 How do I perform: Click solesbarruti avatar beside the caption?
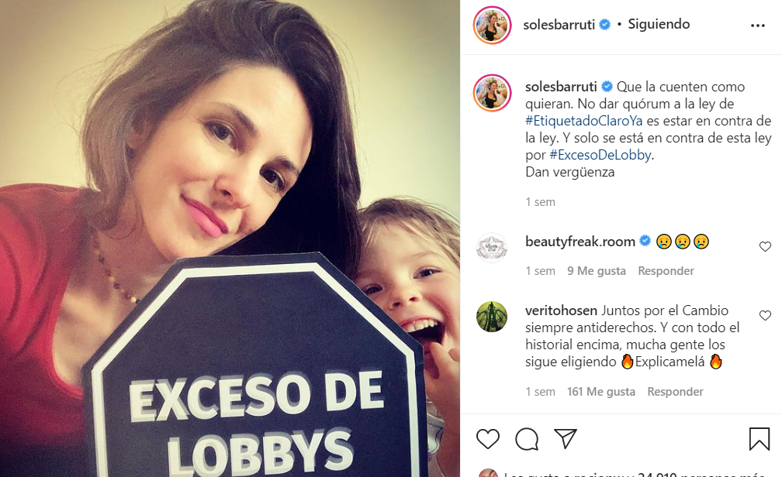pos(492,93)
